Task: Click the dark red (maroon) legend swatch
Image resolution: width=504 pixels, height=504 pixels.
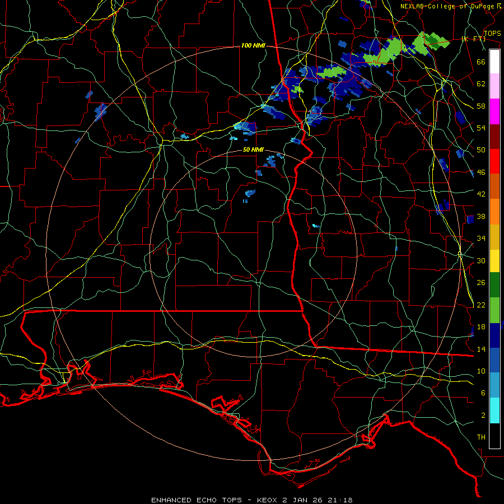Action: (x=494, y=137)
